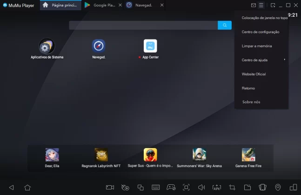Switch to the Google Play tab
Screen dimensions: 301x195
click(x=101, y=5)
